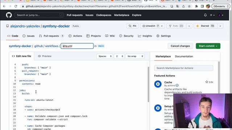The width and height of the screenshot is (232, 130).
Task: Expand the Starred lists dropdown arrow
Action: pyautogui.click(x=220, y=26)
